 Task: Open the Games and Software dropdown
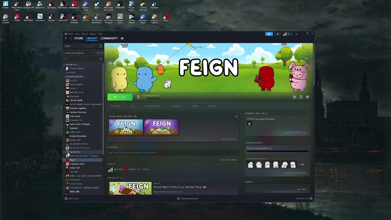[x=79, y=53]
